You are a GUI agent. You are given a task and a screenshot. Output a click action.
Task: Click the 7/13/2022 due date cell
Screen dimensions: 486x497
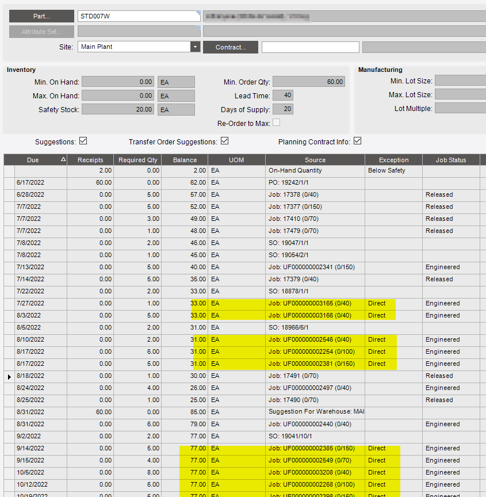point(41,267)
